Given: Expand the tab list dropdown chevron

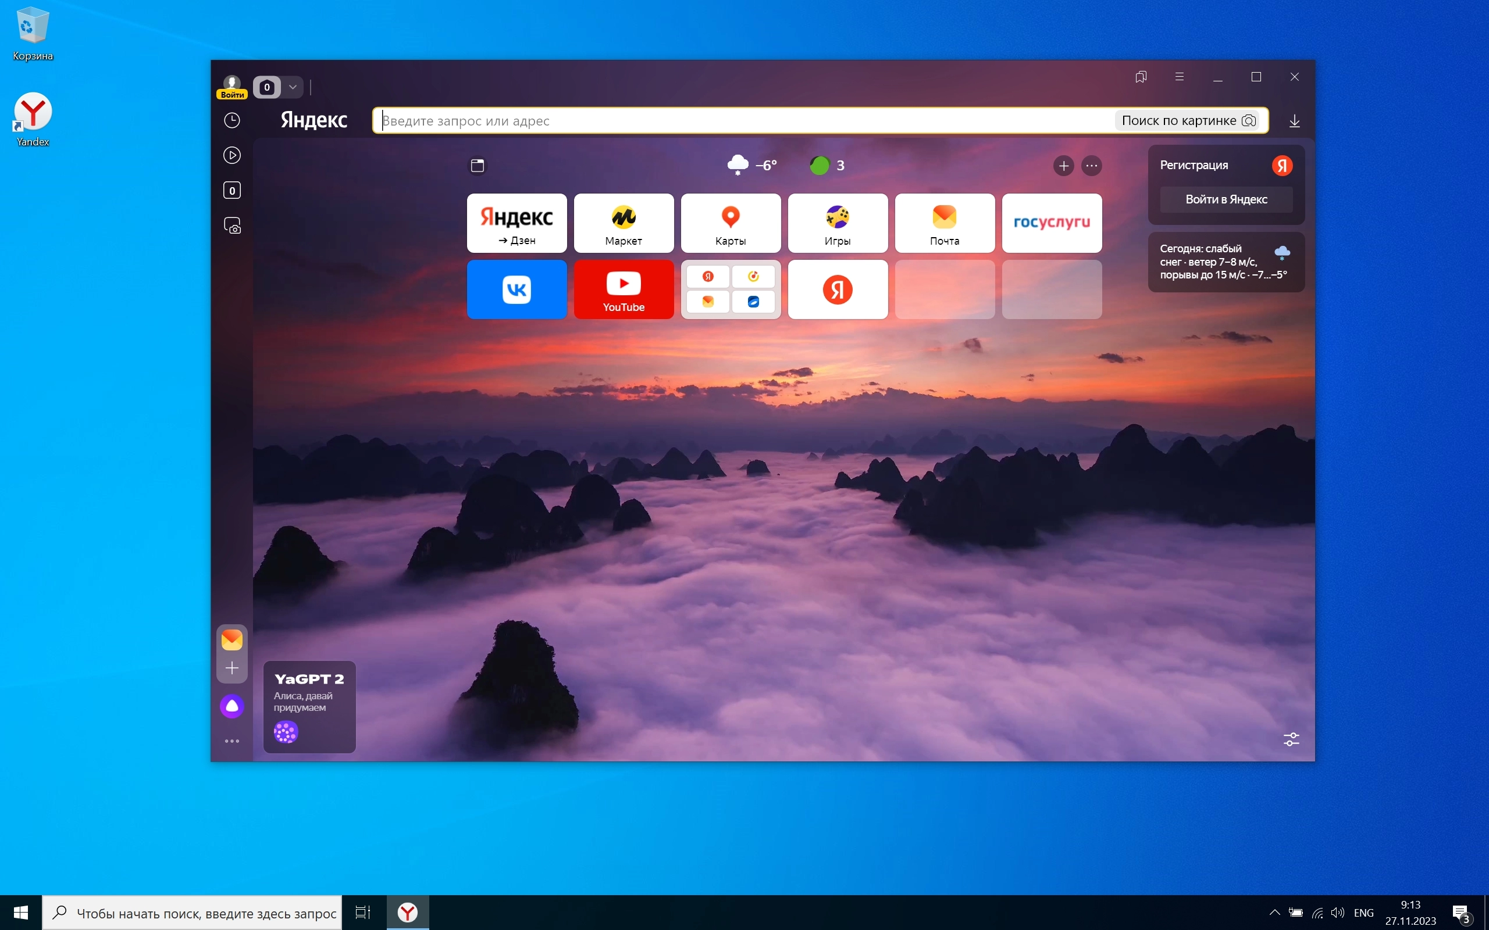Looking at the screenshot, I should point(293,87).
